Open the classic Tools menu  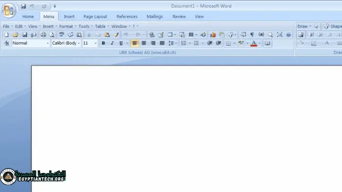click(85, 26)
